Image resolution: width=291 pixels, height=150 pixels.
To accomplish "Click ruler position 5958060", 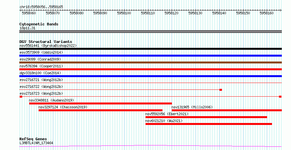I will coord(29,13).
